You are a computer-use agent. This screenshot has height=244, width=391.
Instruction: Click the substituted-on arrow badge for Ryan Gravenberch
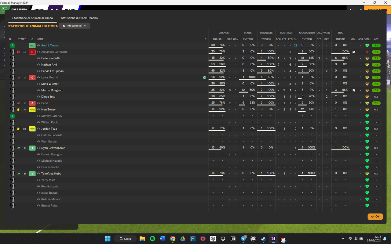(32, 148)
